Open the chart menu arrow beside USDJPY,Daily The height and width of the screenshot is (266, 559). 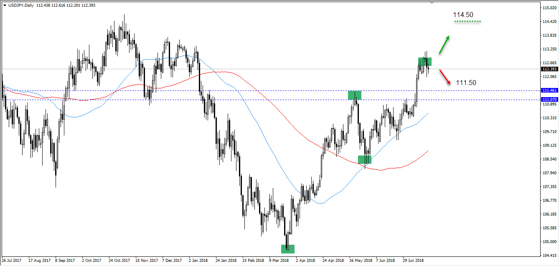tap(5, 5)
